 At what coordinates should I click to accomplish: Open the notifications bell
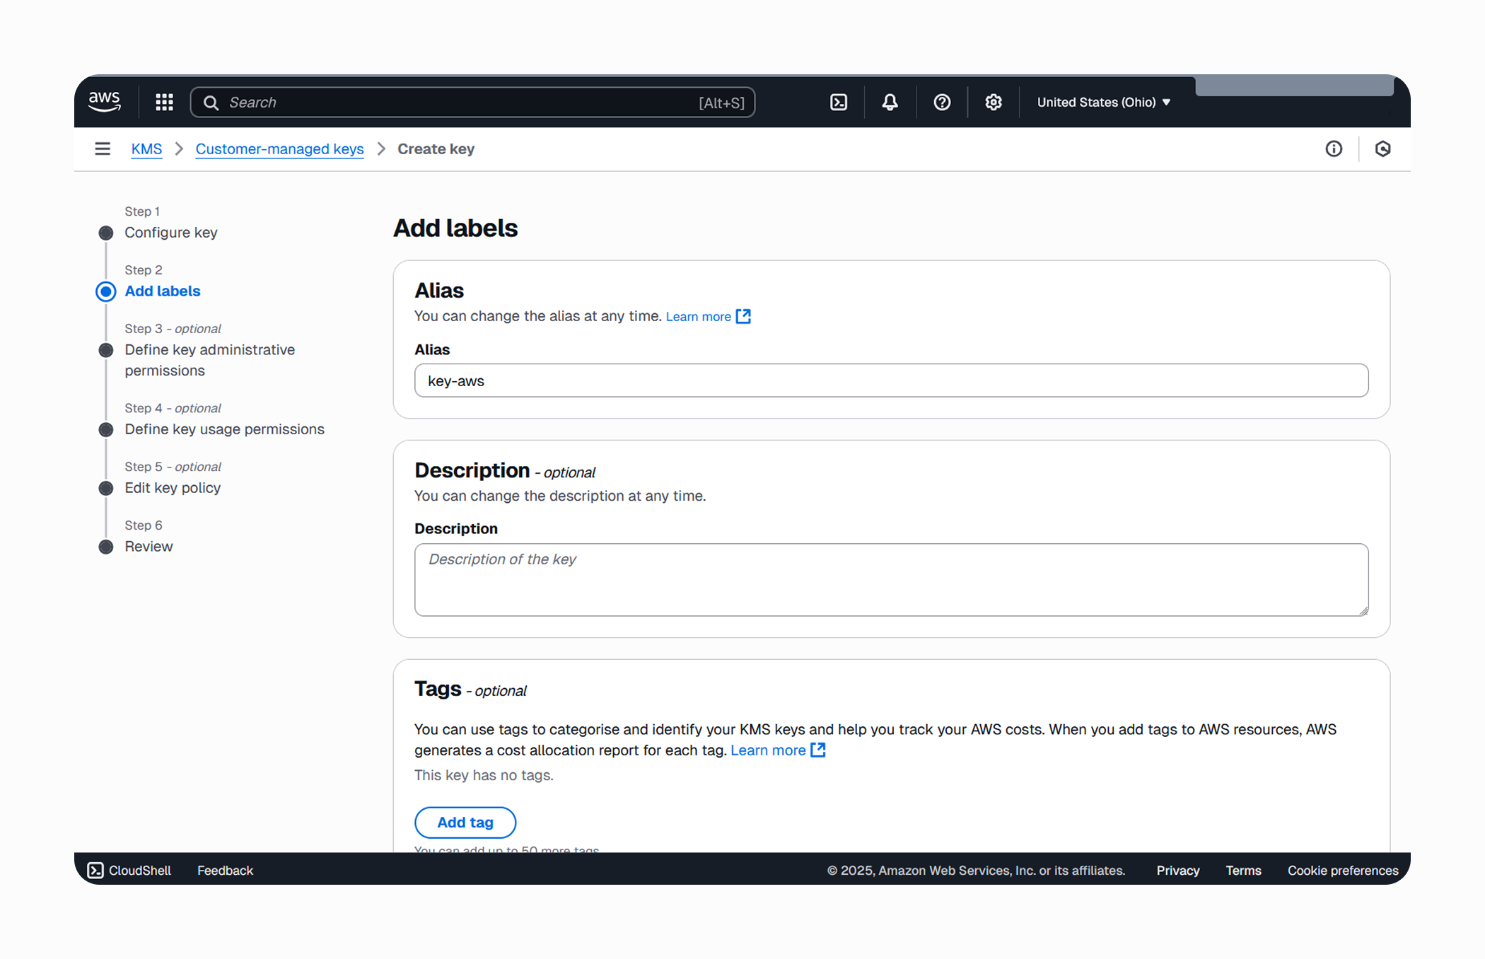[x=890, y=103]
